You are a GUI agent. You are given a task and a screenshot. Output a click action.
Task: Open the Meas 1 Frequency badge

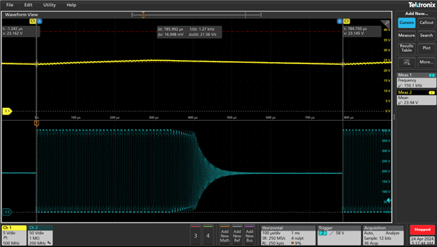click(x=417, y=81)
